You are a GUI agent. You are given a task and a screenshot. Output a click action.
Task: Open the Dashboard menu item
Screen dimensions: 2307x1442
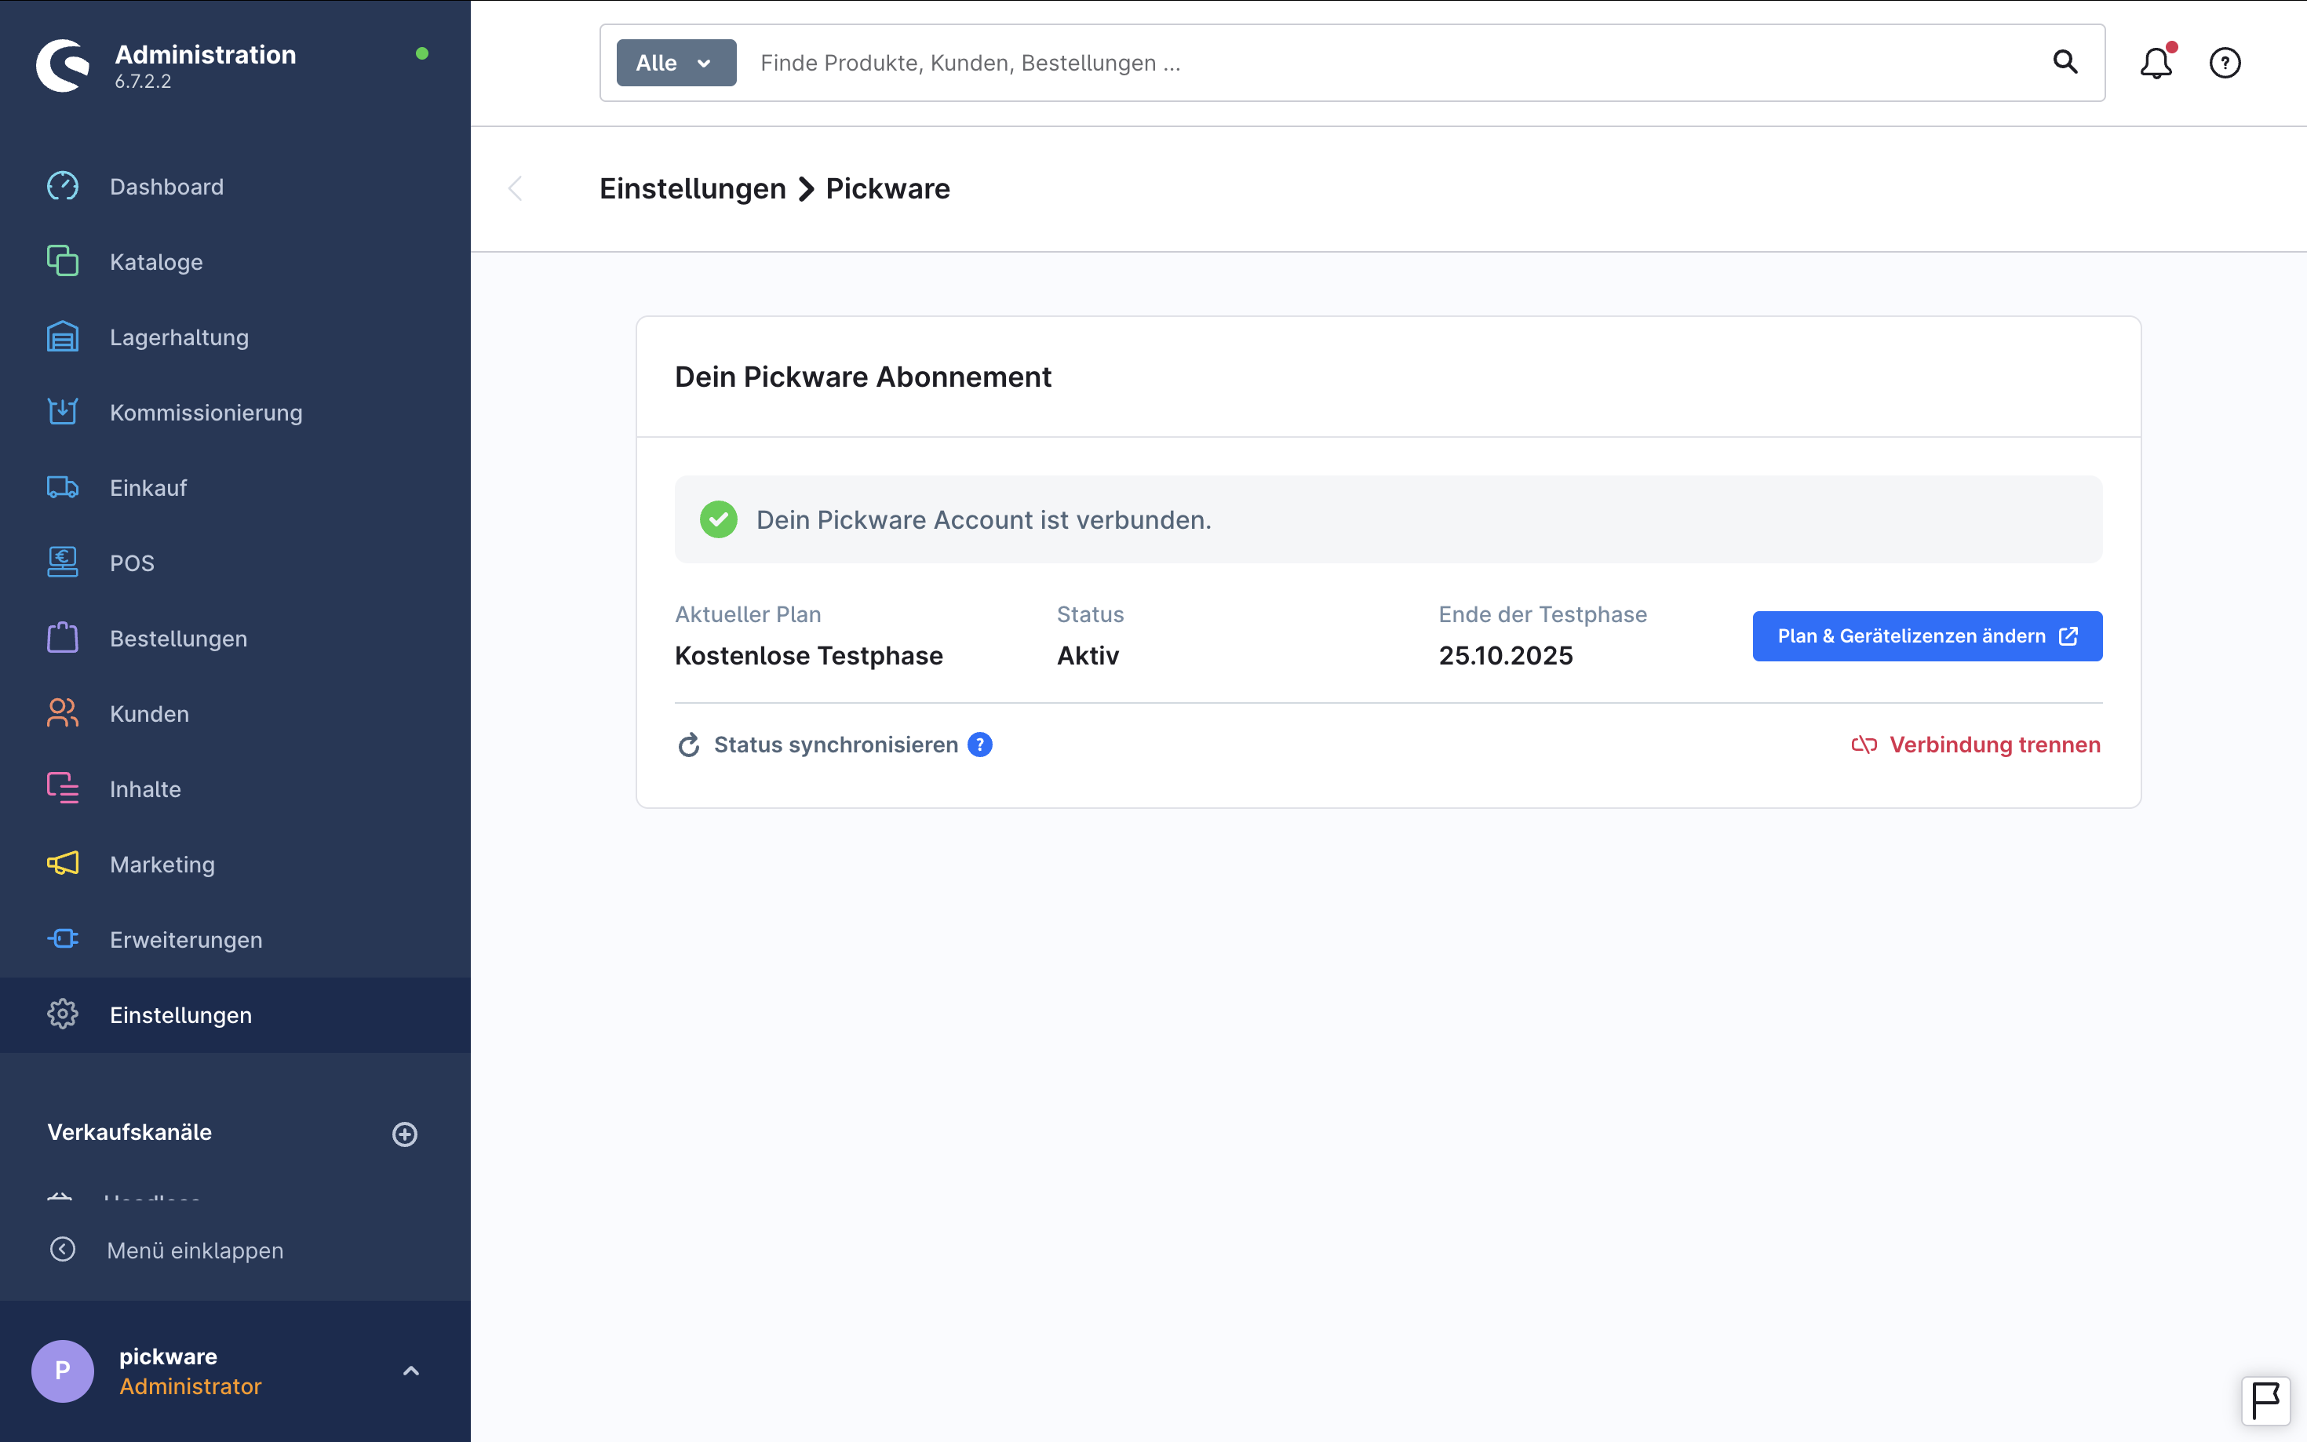167,187
